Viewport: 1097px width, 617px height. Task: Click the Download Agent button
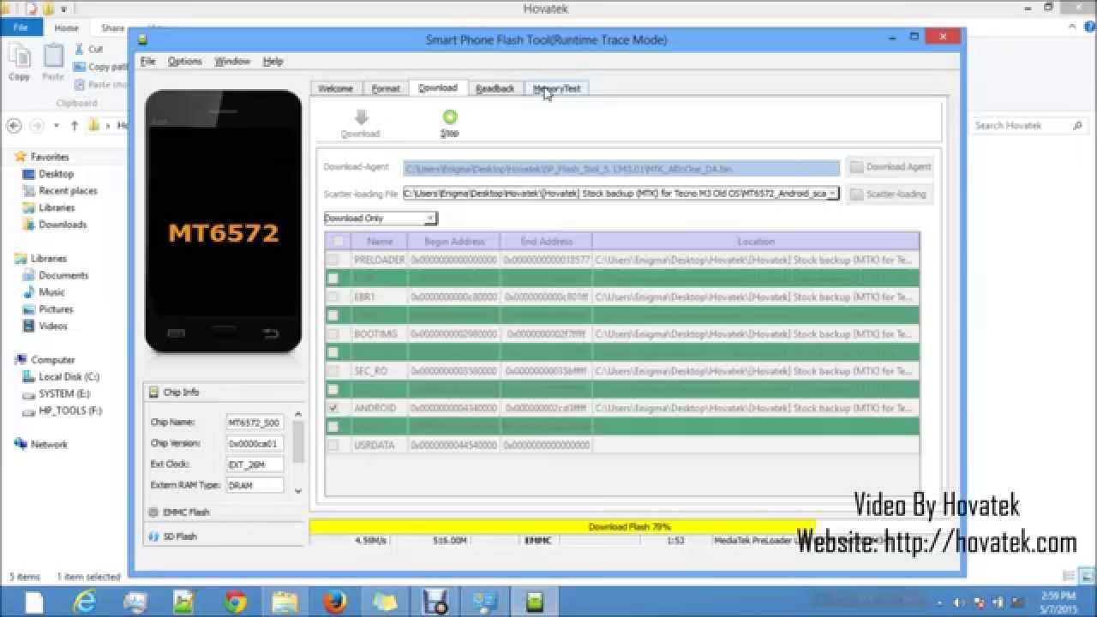(x=890, y=167)
